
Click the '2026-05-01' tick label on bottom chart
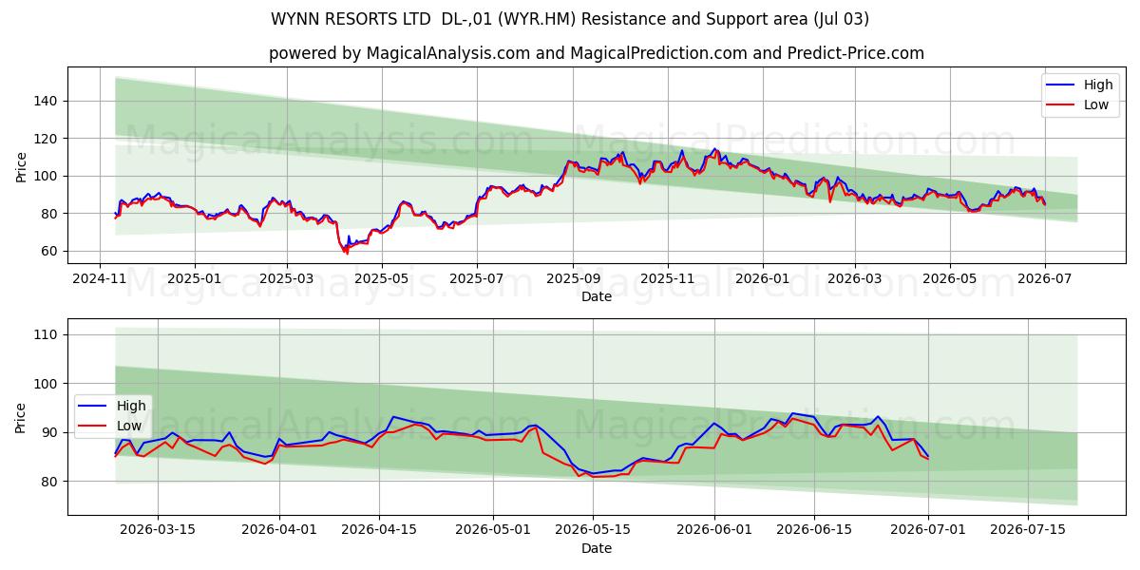pyautogui.click(x=494, y=531)
